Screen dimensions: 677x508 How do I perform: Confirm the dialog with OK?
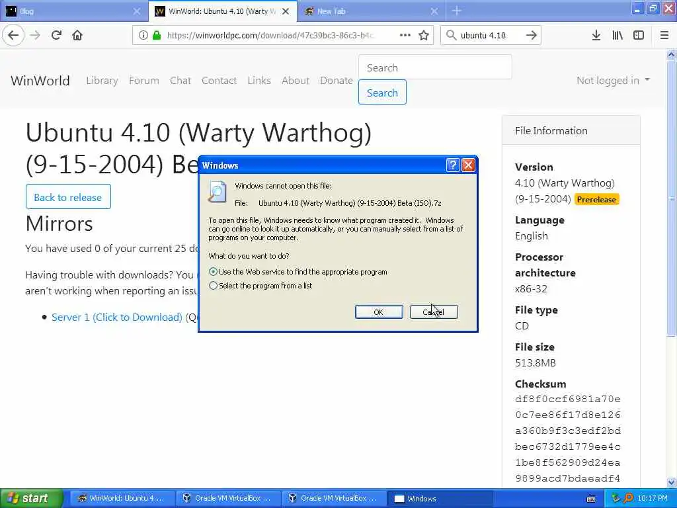[x=379, y=312]
